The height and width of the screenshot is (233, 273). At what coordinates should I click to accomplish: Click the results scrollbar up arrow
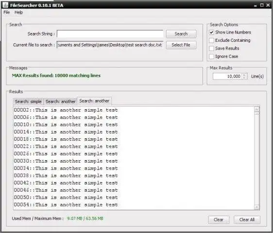click(256, 109)
